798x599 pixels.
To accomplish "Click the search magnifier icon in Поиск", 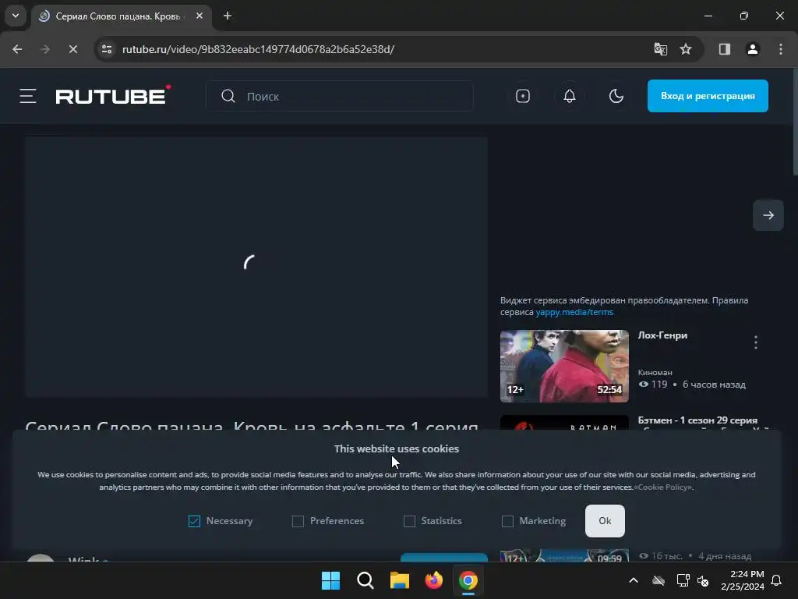I will pos(228,96).
